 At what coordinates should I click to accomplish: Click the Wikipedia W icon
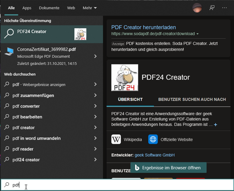116,139
